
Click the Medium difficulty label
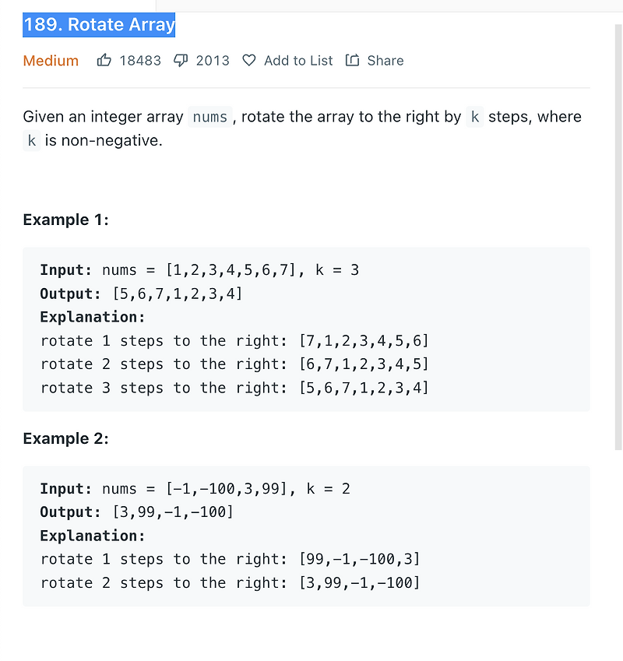coord(51,60)
